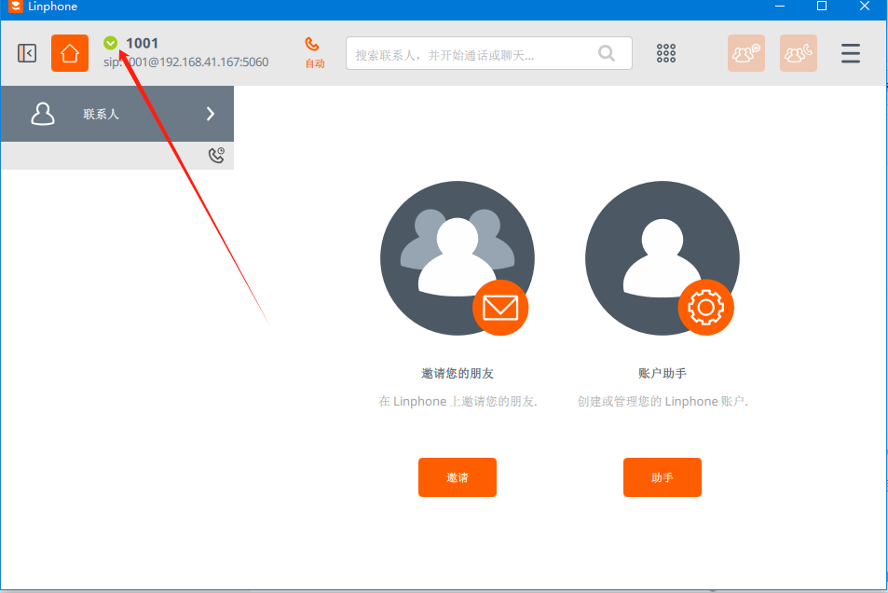The width and height of the screenshot is (888, 593).
Task: Open the 联系人 contacts entry
Action: 117,114
